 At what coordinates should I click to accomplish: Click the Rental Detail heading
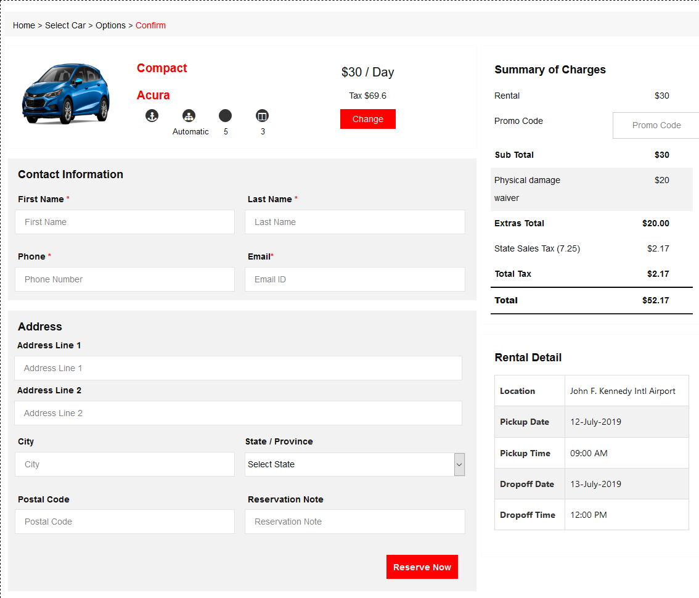pyautogui.click(x=528, y=357)
